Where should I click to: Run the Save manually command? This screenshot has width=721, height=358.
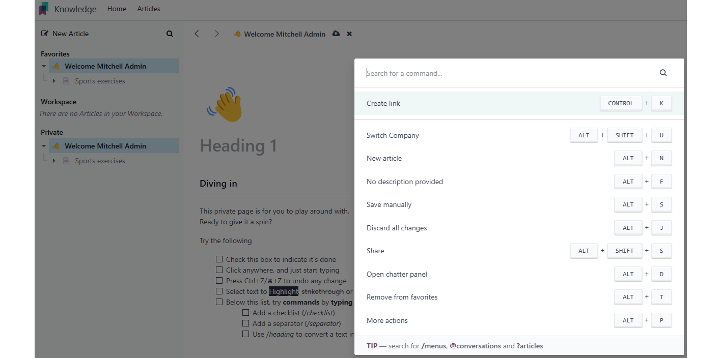(519, 204)
